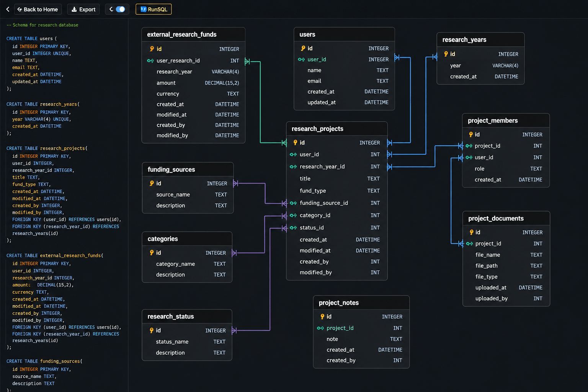The height and width of the screenshot is (392, 588).
Task: Select the project_members table header
Action: (506, 121)
